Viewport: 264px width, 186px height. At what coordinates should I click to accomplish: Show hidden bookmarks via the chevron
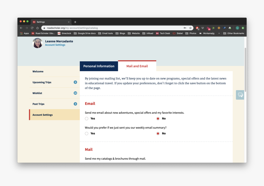[x=219, y=33]
